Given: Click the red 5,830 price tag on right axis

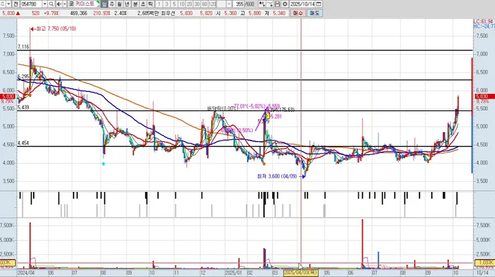Looking at the screenshot, I should click(x=482, y=96).
